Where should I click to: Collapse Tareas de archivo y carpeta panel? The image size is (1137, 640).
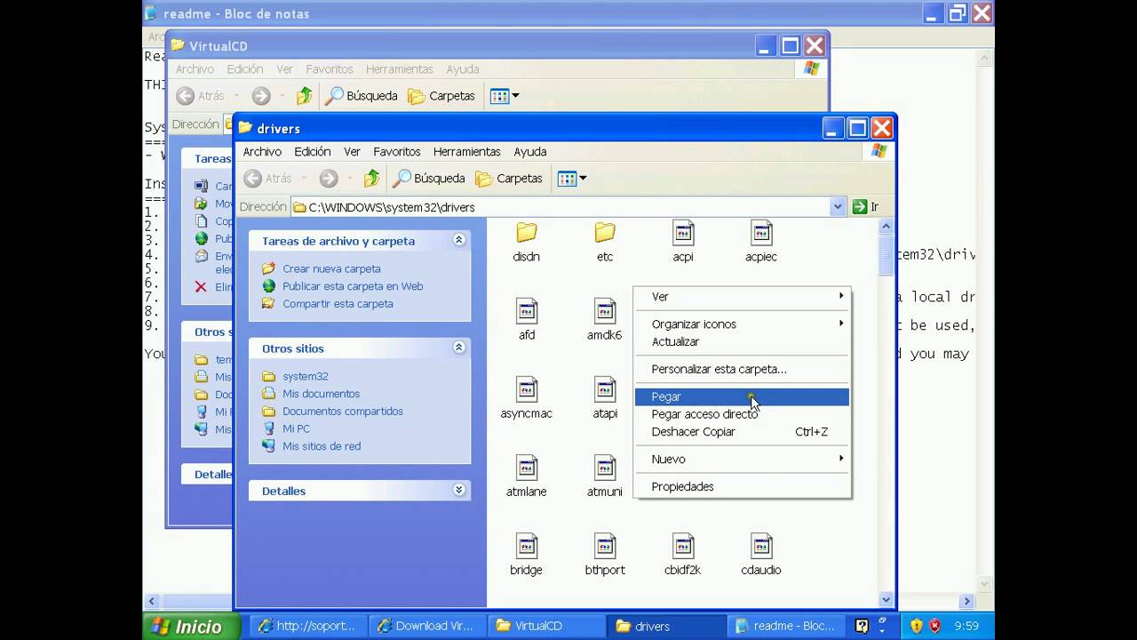pyautogui.click(x=459, y=240)
